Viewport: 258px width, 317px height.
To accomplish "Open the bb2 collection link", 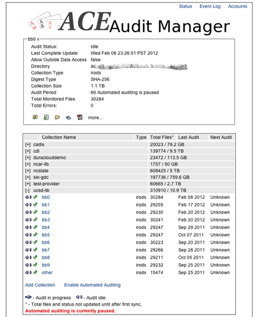I will click(x=46, y=212).
